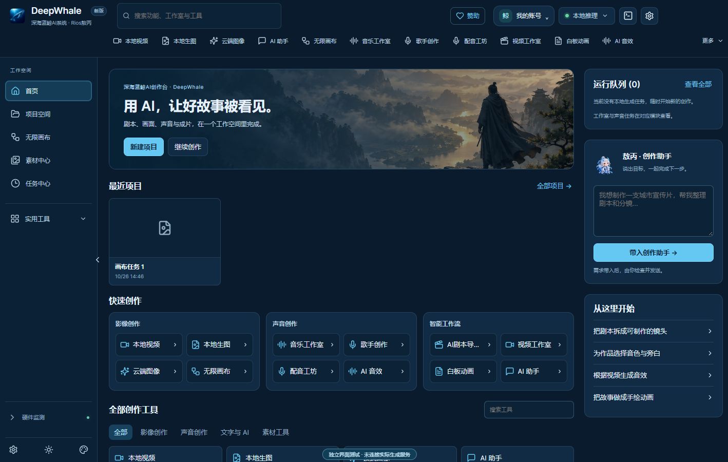Focus the global search field in the header
This screenshot has width=728, height=462.
tap(199, 16)
